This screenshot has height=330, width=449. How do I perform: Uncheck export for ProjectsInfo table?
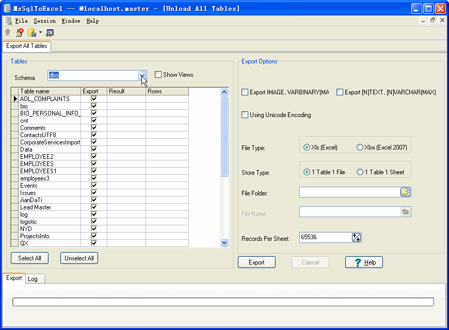(x=93, y=236)
